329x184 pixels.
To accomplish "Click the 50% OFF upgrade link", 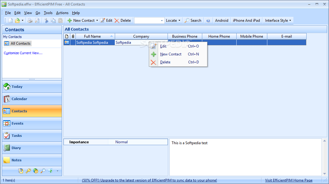I will point(149,180).
